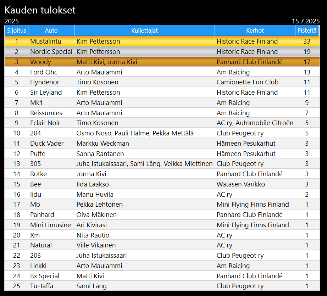Click the season year 2025 label
Screen dimensions: 327x296
click(12, 21)
